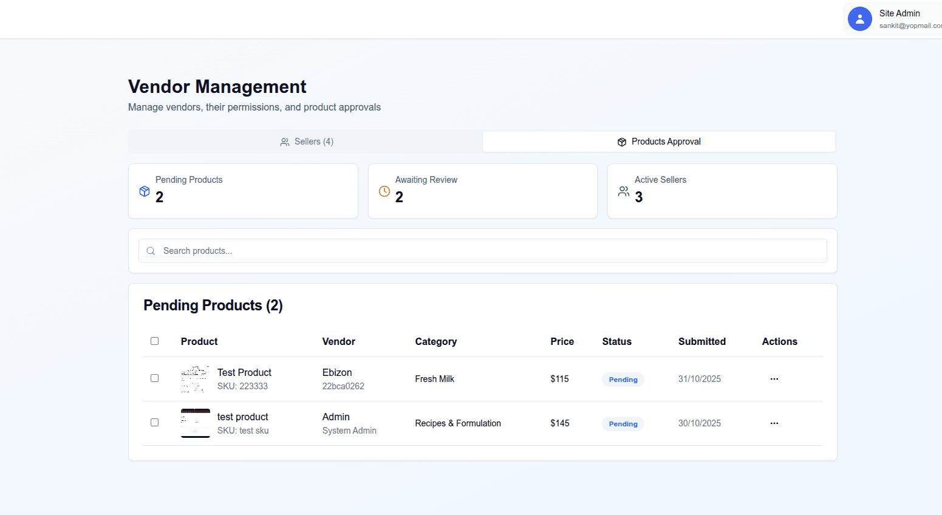
Task: Click the Pending badge for Test Product
Action: pos(623,380)
